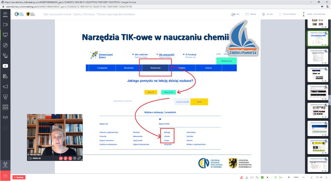This screenshot has height=181, width=331.
Task: Click the download icon in bottom toolbar
Action: [x=247, y=177]
